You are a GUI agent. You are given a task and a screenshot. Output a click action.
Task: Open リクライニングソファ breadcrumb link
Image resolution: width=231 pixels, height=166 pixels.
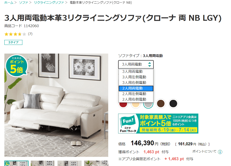point(49,3)
